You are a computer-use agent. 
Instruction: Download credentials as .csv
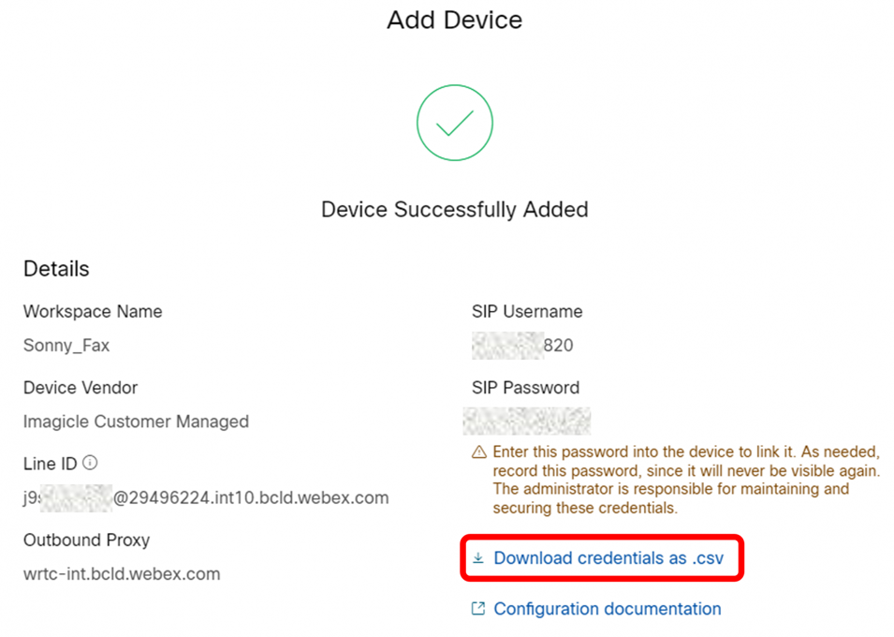pyautogui.click(x=608, y=558)
